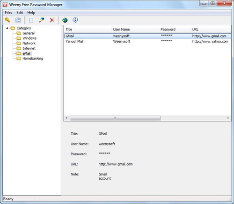Click the key icon in the toolbar
The height and width of the screenshot is (204, 234).
click(x=7, y=20)
